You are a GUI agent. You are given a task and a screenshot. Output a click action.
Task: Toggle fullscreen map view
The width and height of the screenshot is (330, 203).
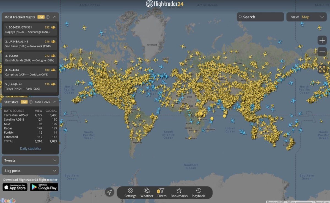[x=322, y=69]
